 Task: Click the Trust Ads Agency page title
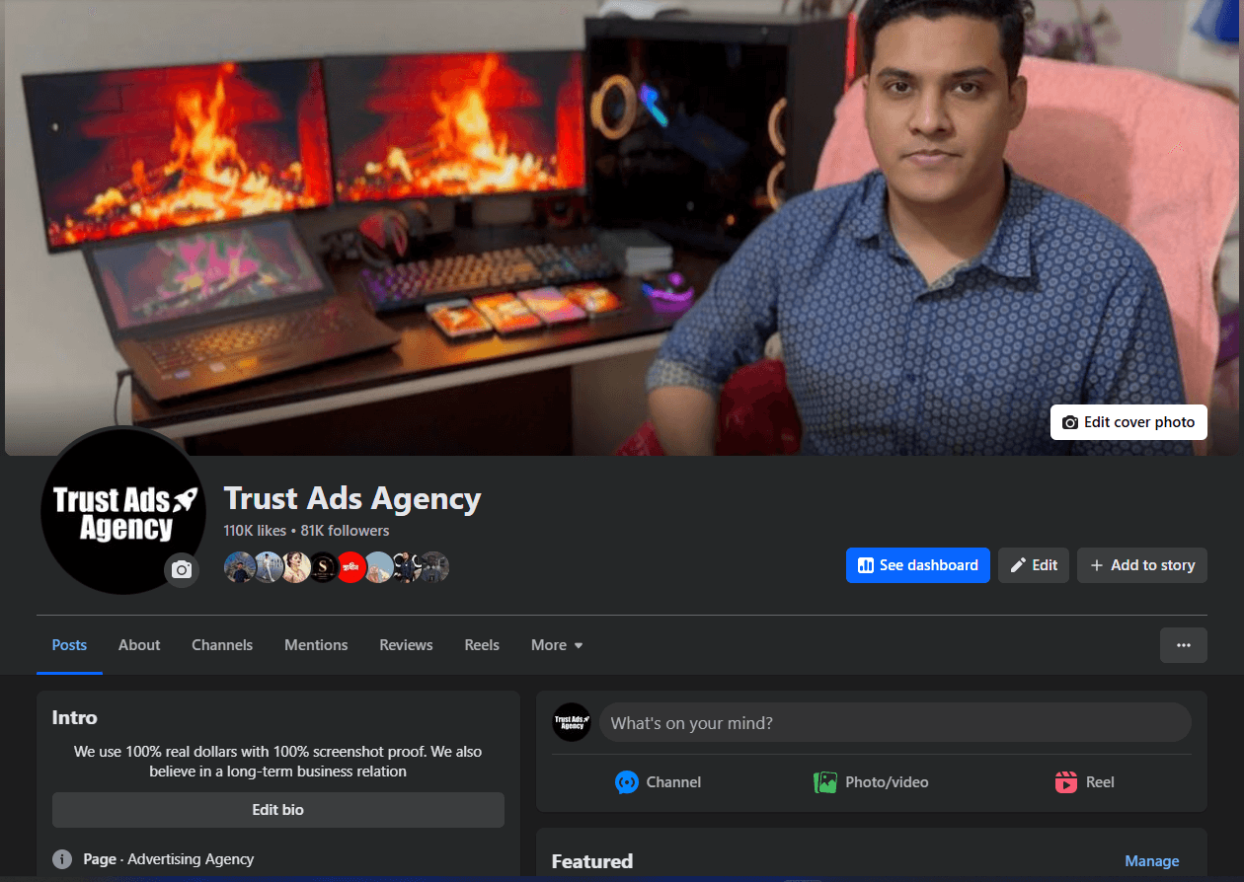(x=352, y=498)
